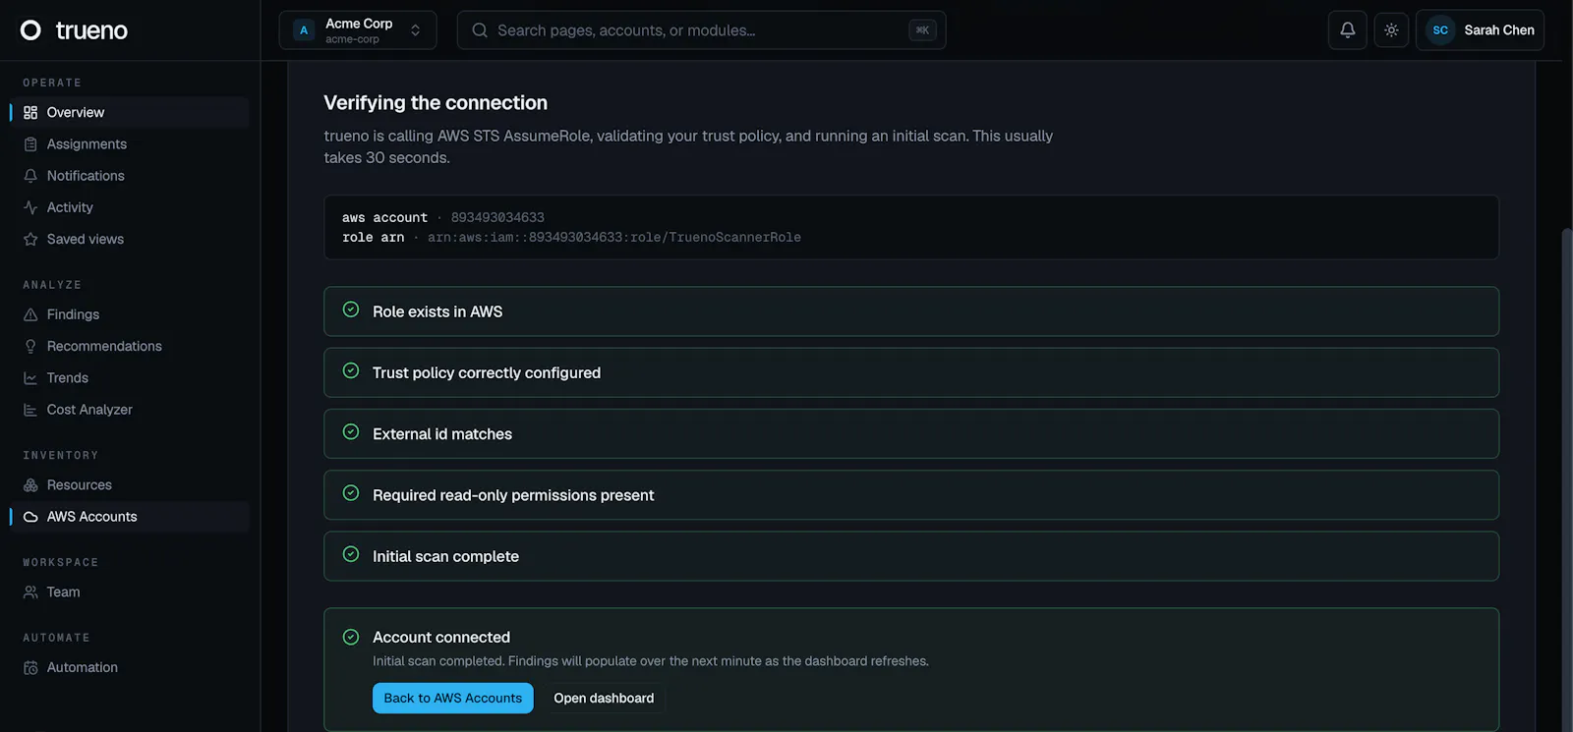Open the notifications bell in header

[x=1347, y=30]
